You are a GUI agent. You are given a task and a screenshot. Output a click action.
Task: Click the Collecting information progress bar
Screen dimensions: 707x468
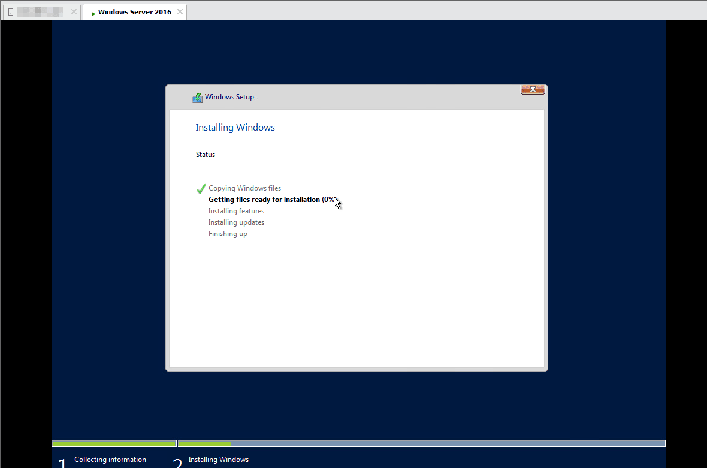(114, 443)
